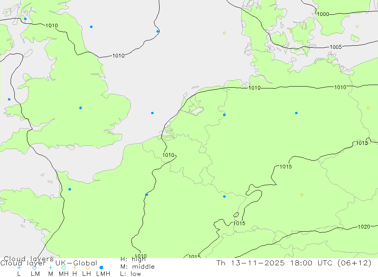
Task: Click the blue plus L legend symbol
Action: 19,268
